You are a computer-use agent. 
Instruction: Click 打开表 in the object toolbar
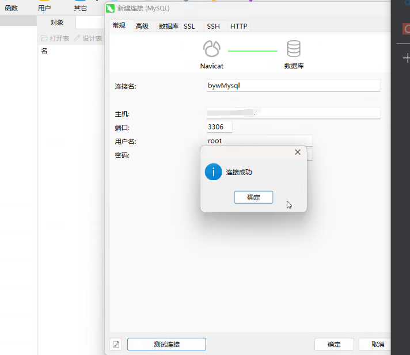click(55, 39)
